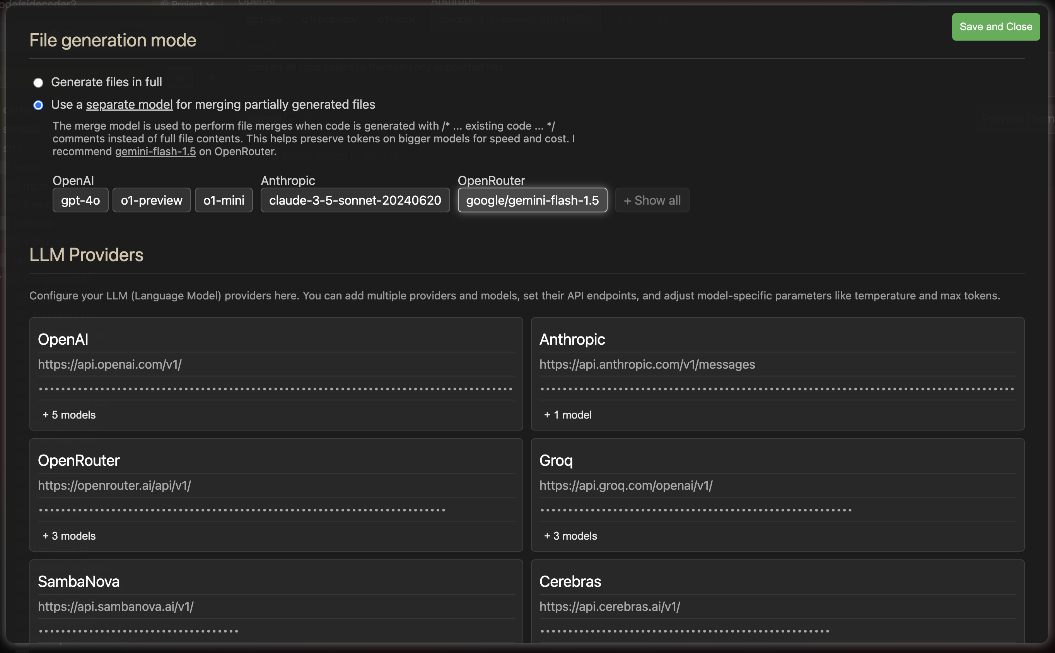Click the 'separate model' underlined link
Screen dimensions: 1055x653
coord(129,104)
